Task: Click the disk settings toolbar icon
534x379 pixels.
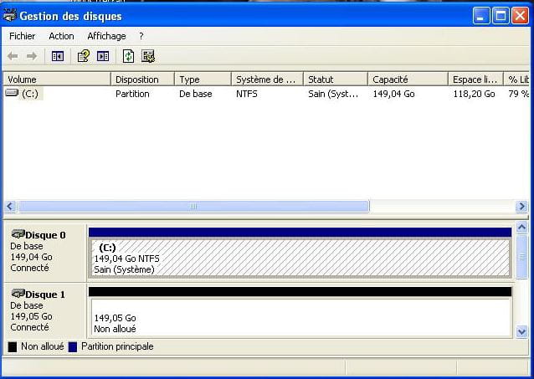Action: (148, 56)
